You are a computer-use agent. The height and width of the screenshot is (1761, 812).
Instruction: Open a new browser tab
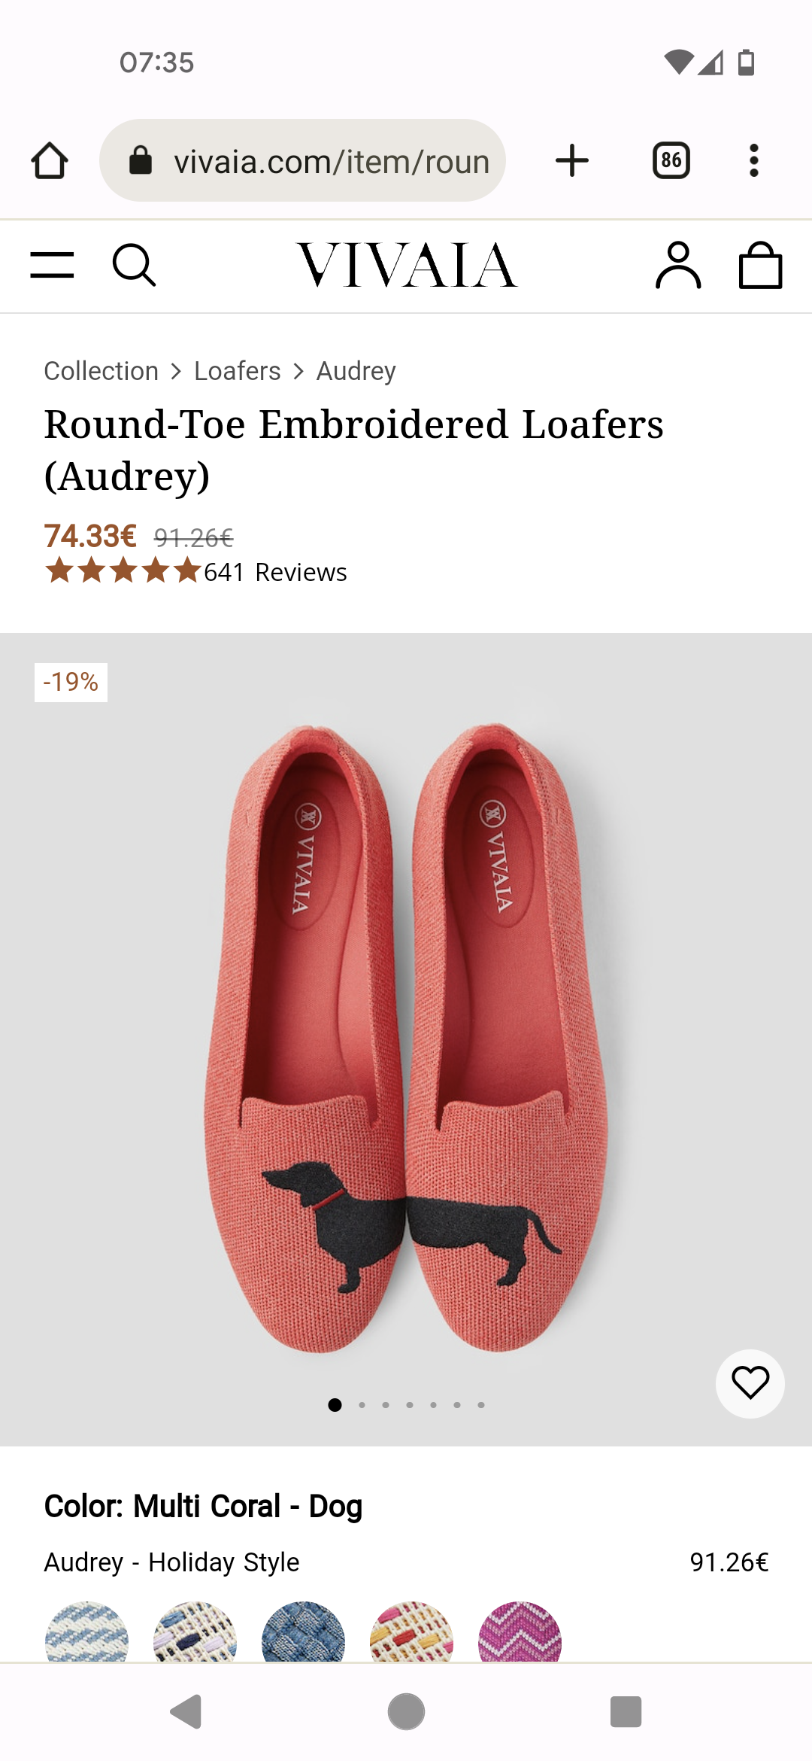[572, 160]
